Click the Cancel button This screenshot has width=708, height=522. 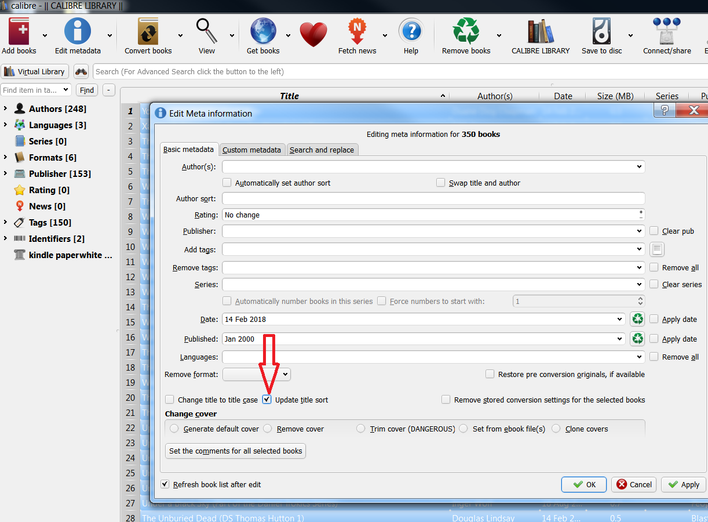634,484
